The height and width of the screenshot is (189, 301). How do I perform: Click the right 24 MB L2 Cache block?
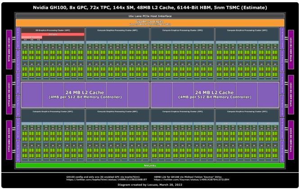(215, 94)
